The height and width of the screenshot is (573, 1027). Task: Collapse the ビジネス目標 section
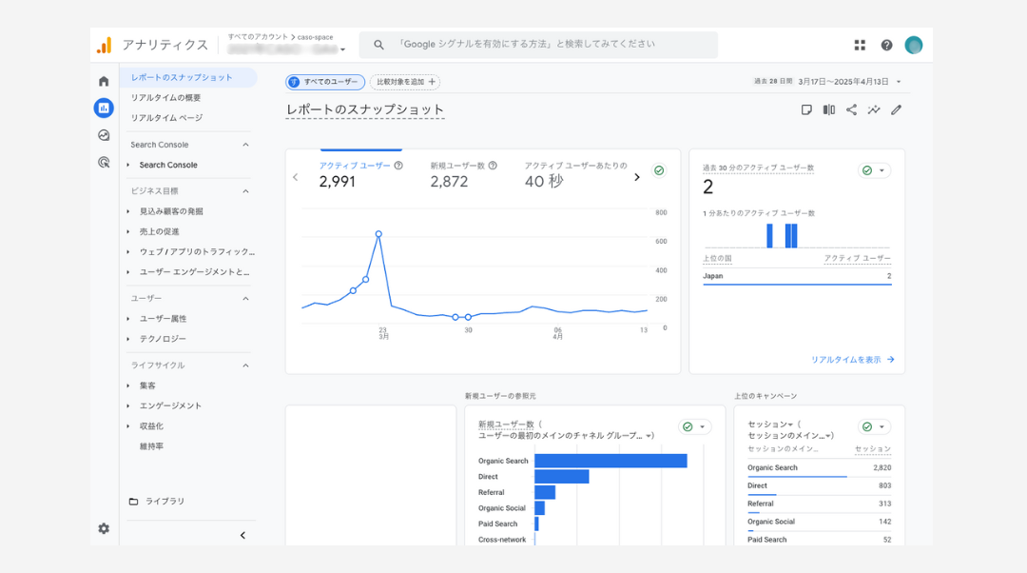click(x=245, y=190)
